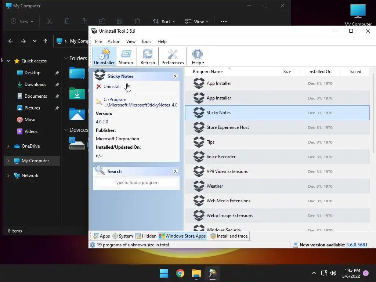Switch to the Hidden tab

click(x=146, y=236)
